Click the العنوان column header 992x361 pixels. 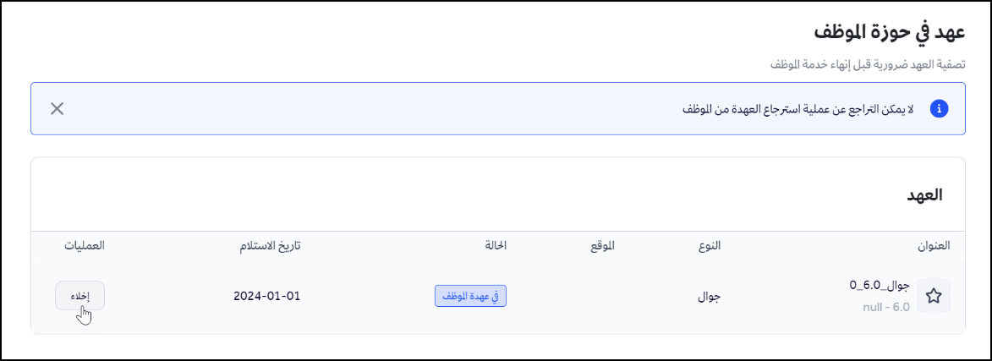point(934,246)
